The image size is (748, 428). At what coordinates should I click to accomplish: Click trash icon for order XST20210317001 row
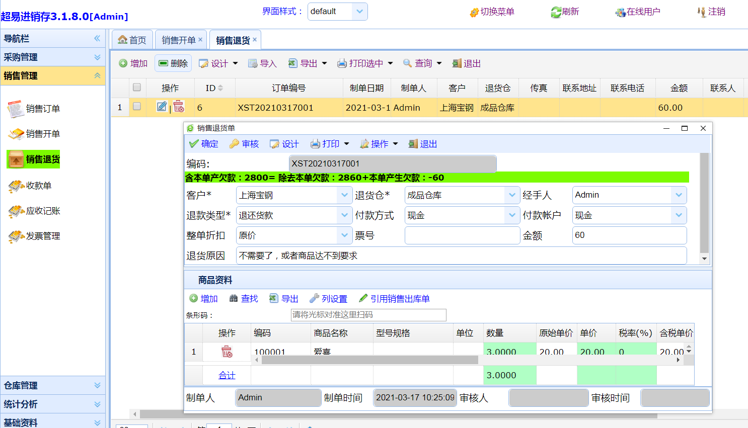pyautogui.click(x=179, y=107)
